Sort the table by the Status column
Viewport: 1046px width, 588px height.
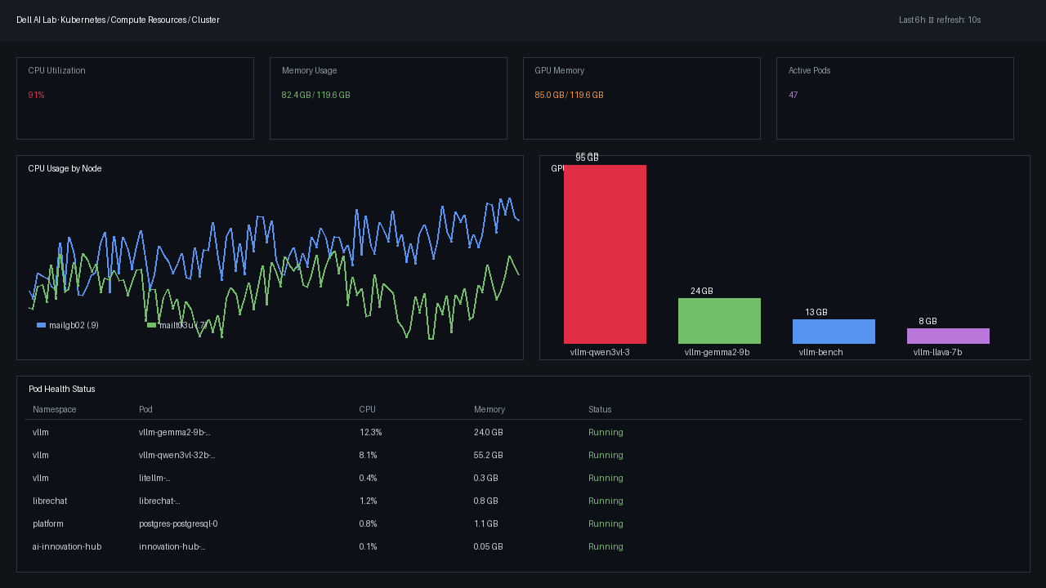(x=600, y=410)
